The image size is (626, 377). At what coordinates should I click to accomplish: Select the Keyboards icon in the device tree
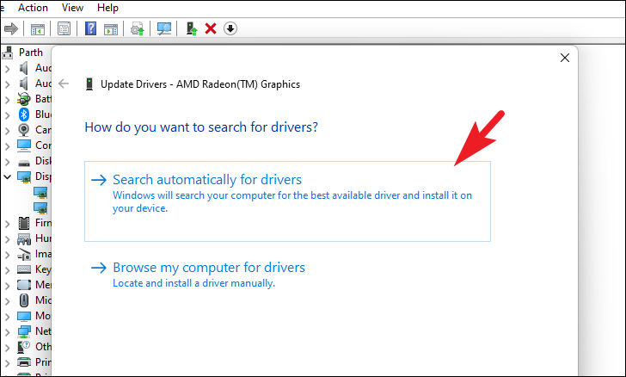coord(24,269)
